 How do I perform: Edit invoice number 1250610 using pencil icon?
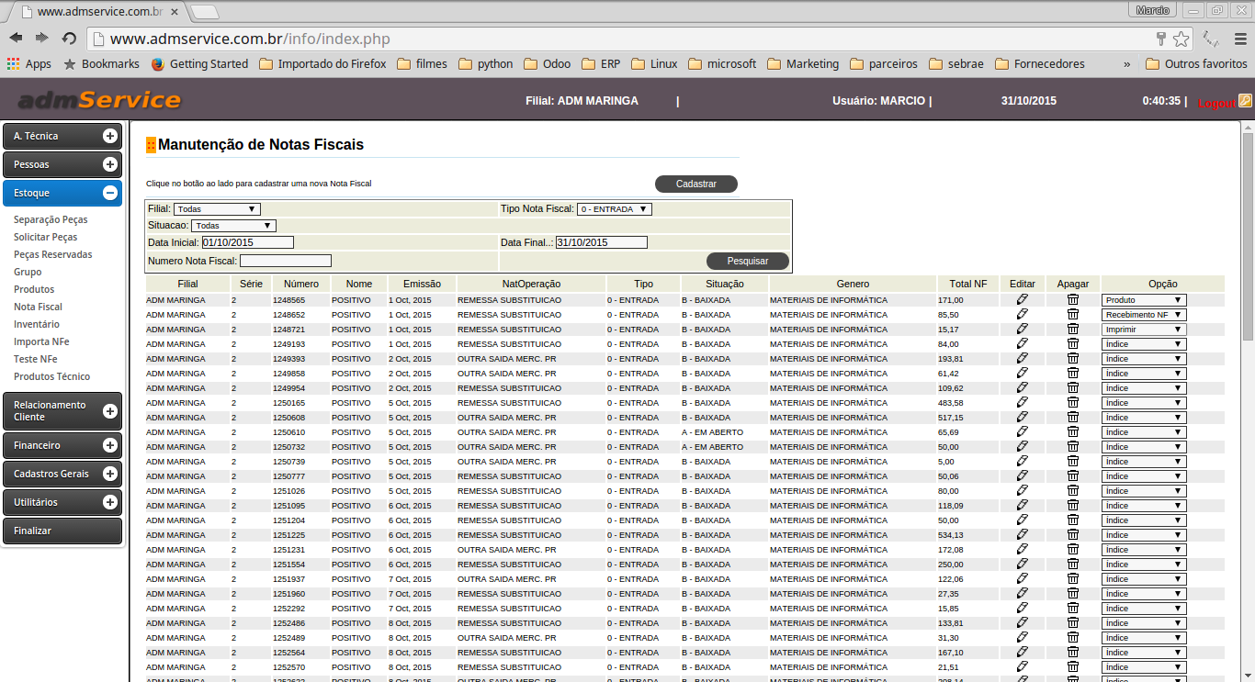click(x=1022, y=432)
